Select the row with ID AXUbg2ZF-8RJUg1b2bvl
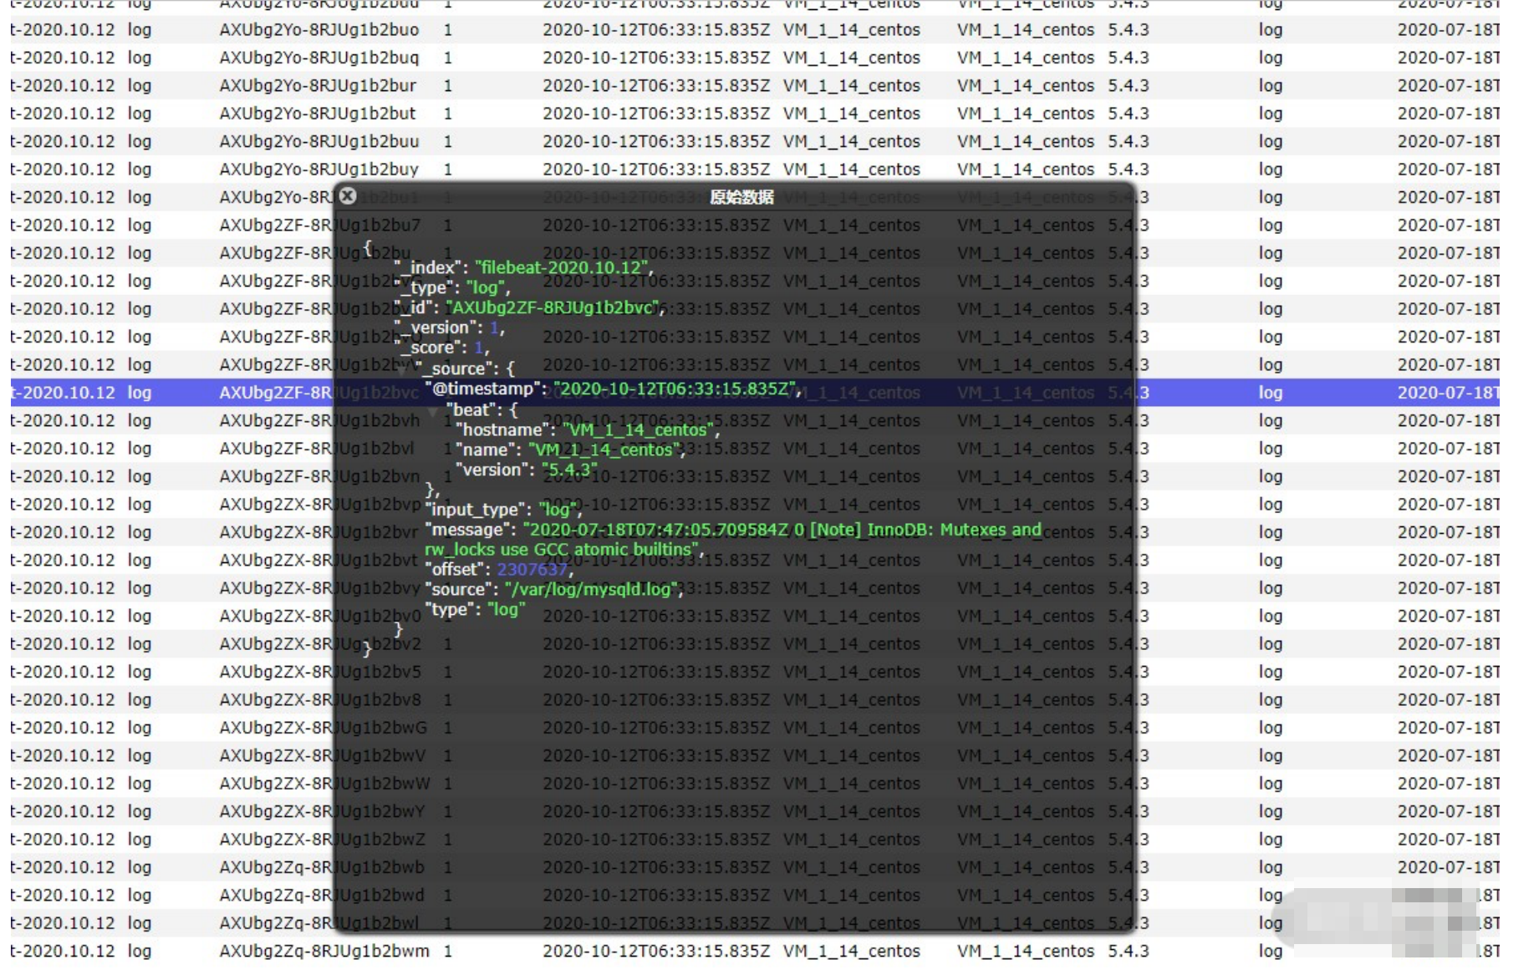 755,449
